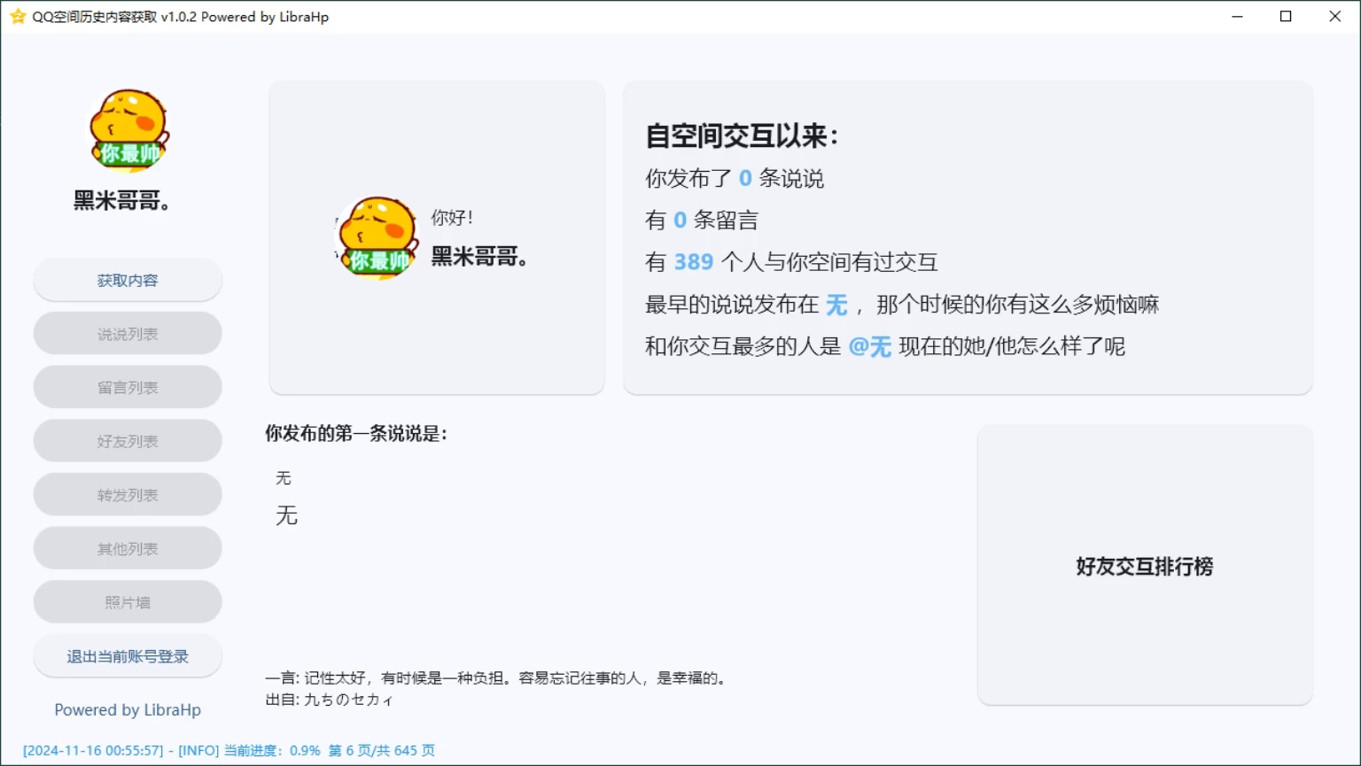Select the 其他列表 option

(x=127, y=547)
